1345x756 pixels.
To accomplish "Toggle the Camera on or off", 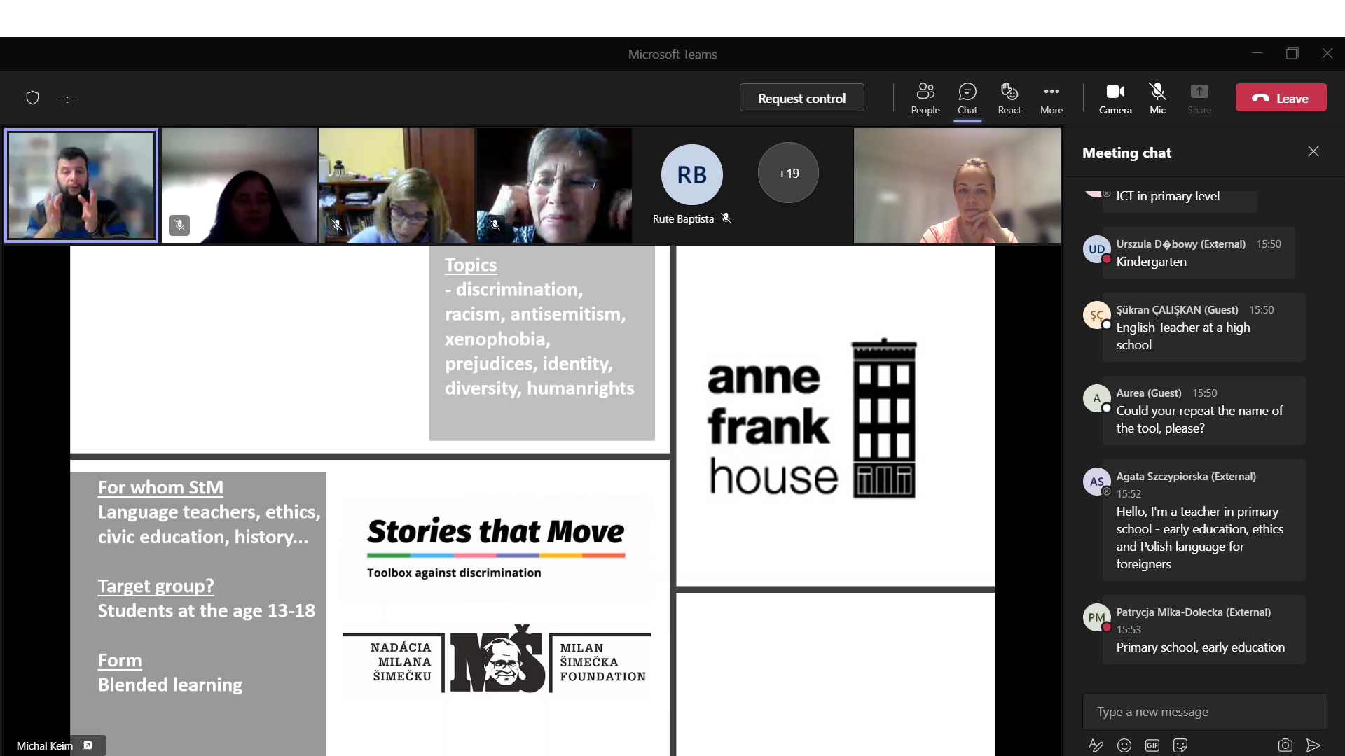I will pos(1115,99).
